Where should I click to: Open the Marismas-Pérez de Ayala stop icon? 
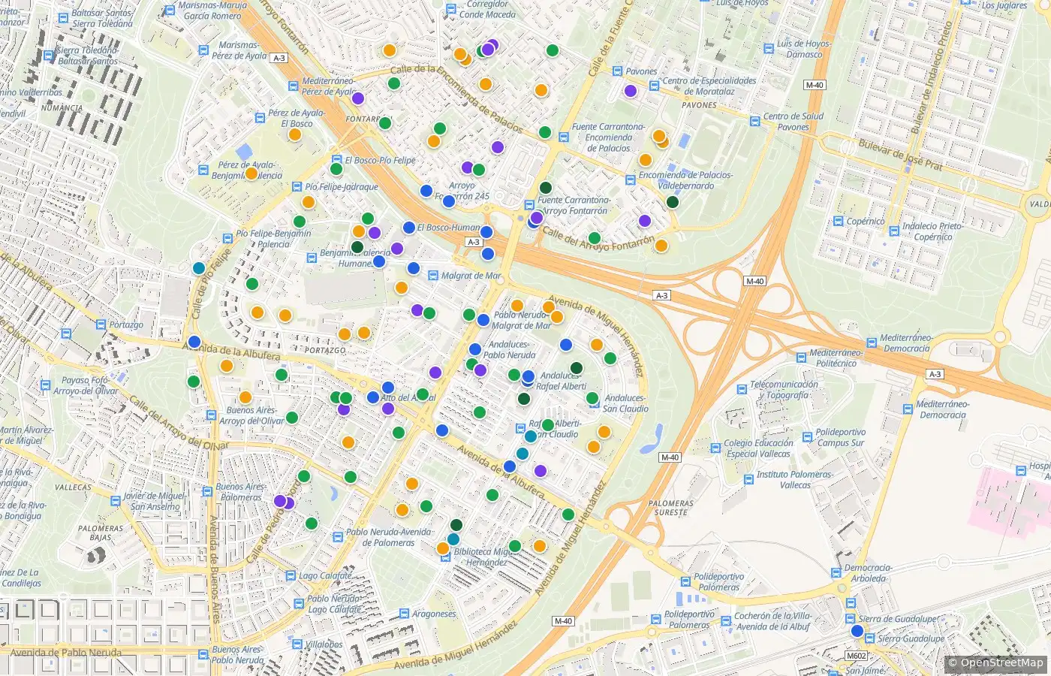point(203,50)
